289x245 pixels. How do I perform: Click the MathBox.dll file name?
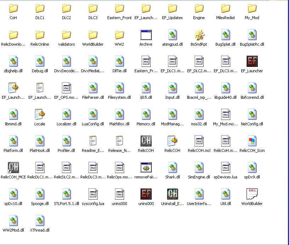[x=120, y=124]
